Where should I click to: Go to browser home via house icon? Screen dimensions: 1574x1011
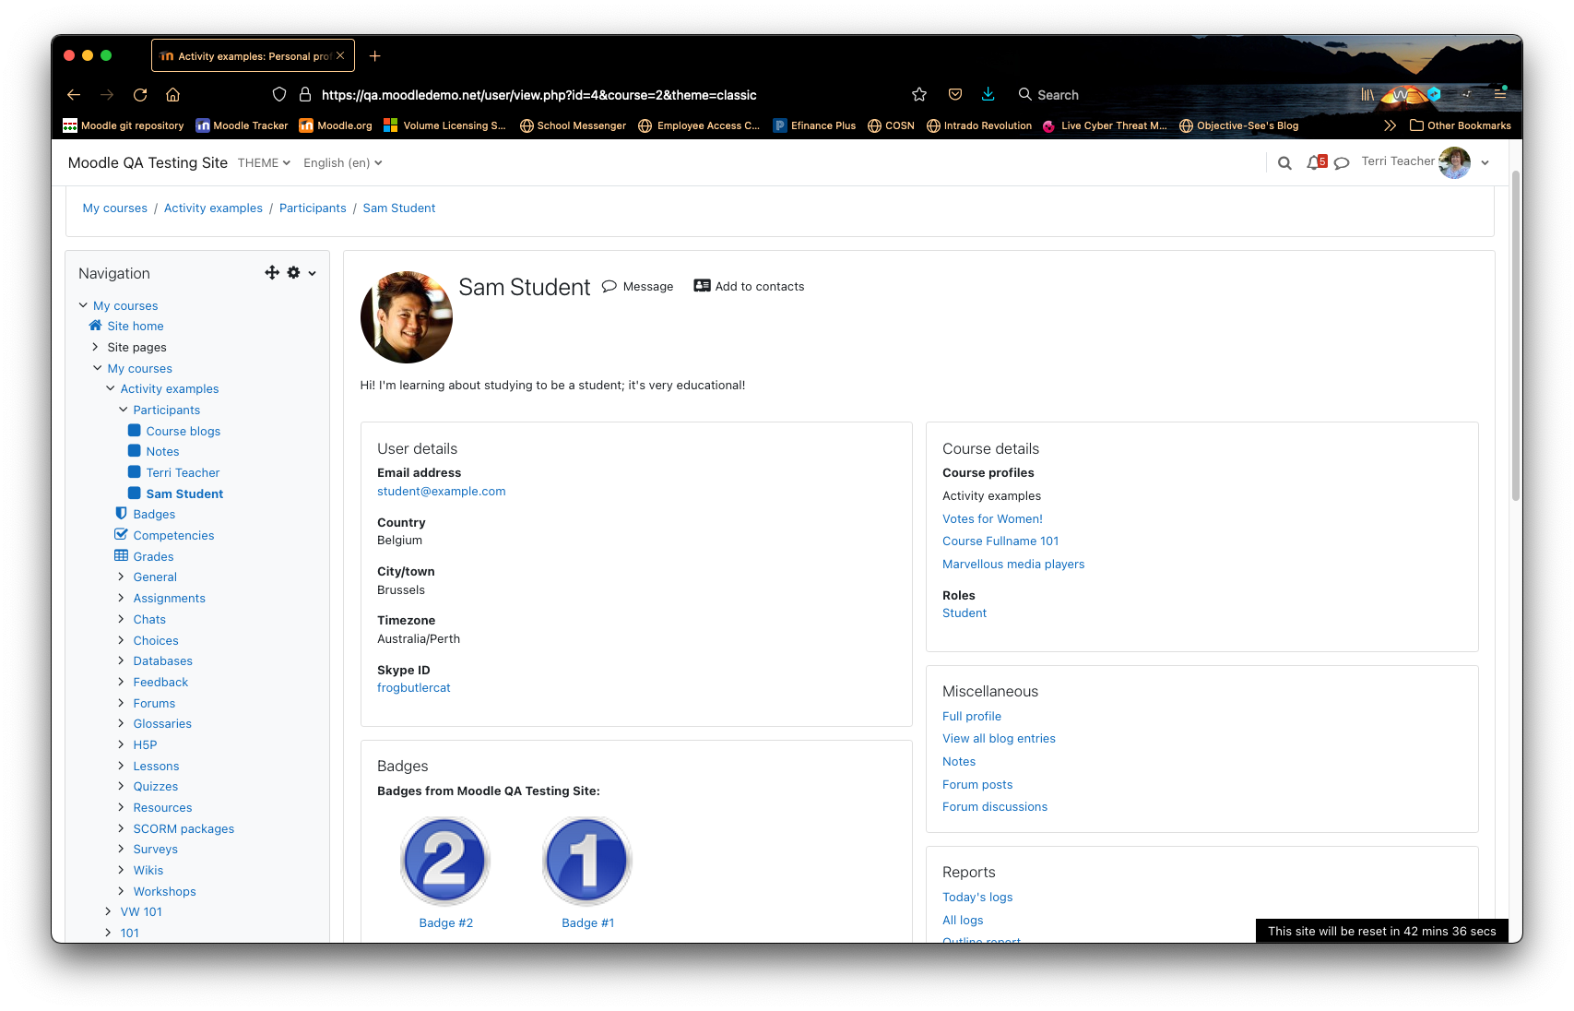pyautogui.click(x=172, y=95)
